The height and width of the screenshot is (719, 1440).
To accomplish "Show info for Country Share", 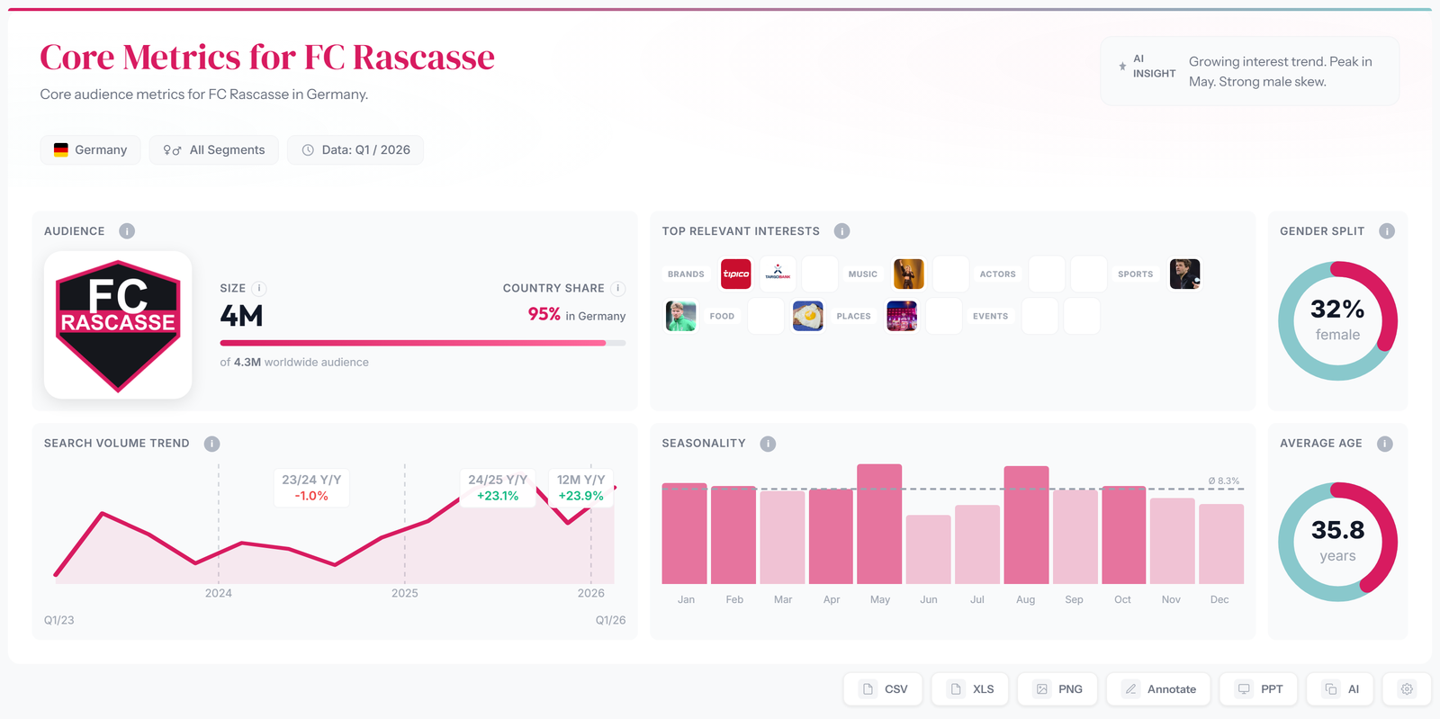I will coord(617,289).
